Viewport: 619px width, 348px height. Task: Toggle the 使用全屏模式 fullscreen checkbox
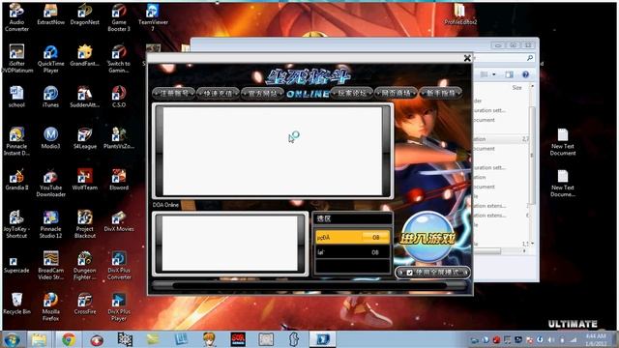click(410, 273)
